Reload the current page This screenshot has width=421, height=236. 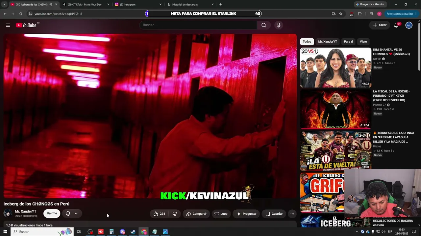coord(21,14)
